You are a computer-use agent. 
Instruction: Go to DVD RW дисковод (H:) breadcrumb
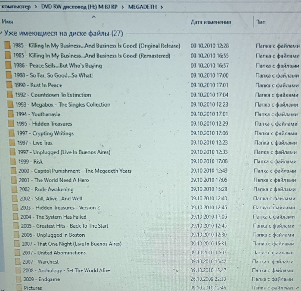[x=79, y=7]
